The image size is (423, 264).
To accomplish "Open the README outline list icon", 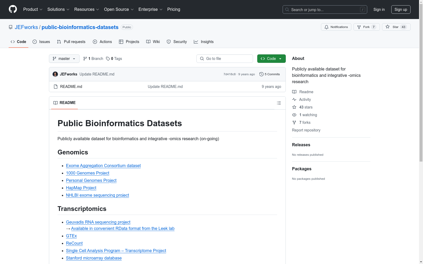I will click(x=279, y=103).
